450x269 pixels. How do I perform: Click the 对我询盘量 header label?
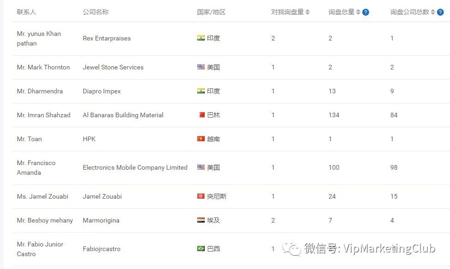pyautogui.click(x=287, y=12)
